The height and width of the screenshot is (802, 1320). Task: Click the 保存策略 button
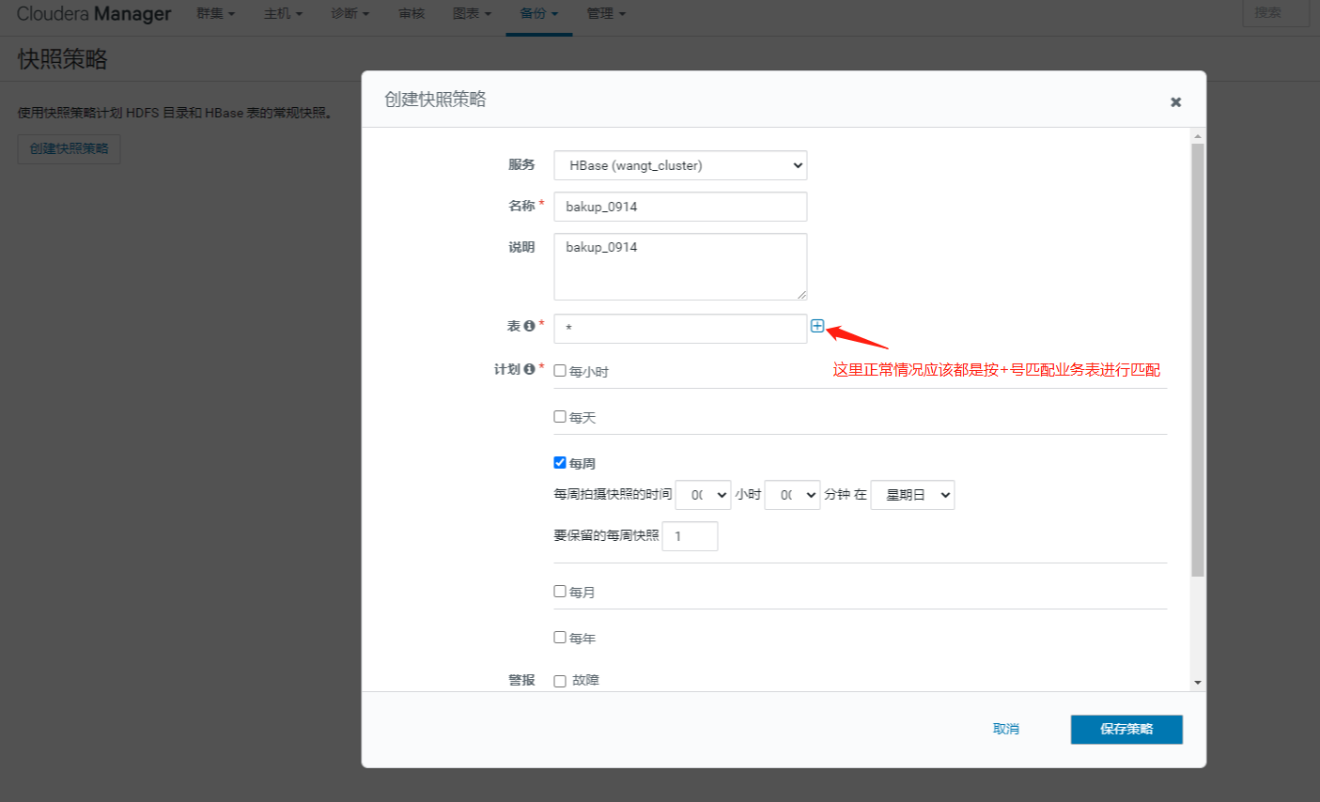[1126, 729]
